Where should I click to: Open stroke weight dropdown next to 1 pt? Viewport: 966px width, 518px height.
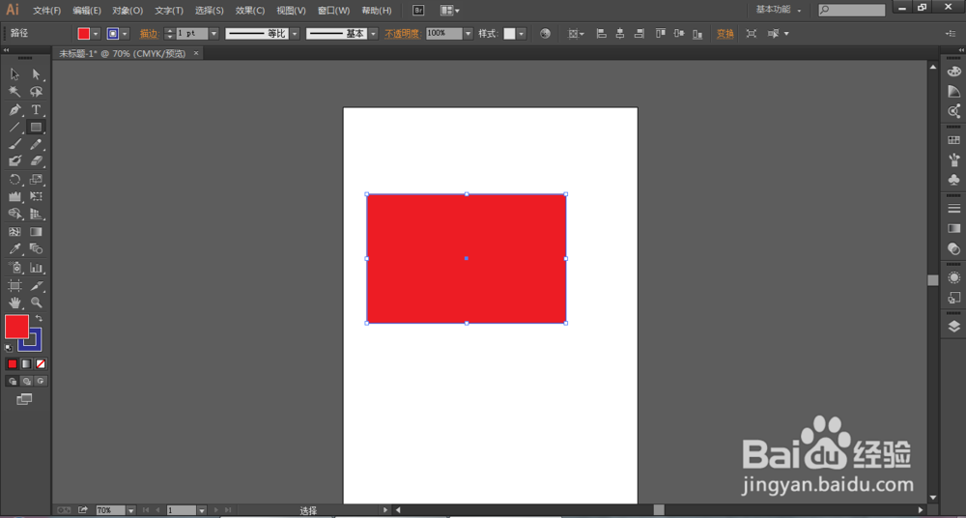click(213, 33)
